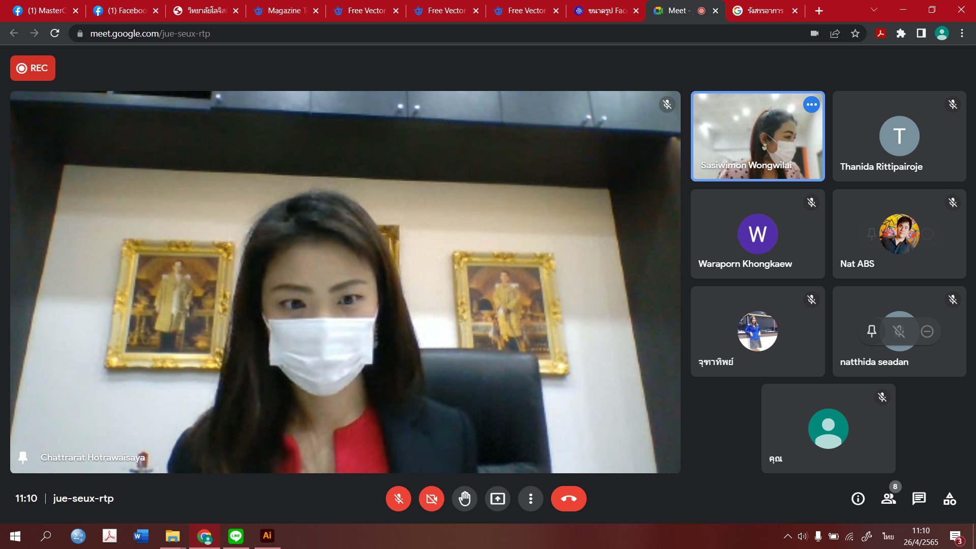Open a new browser tab
This screenshot has width=976, height=549.
point(818,11)
